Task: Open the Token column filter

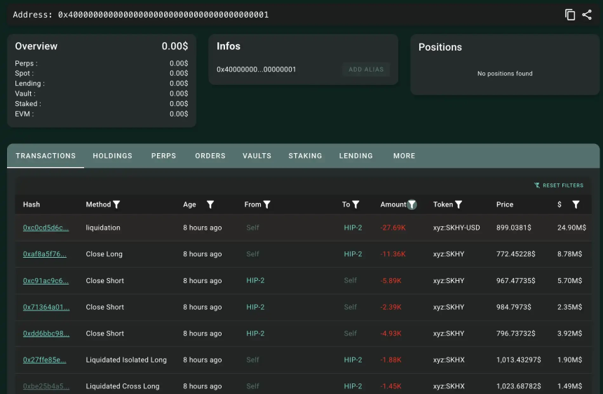Action: (459, 204)
